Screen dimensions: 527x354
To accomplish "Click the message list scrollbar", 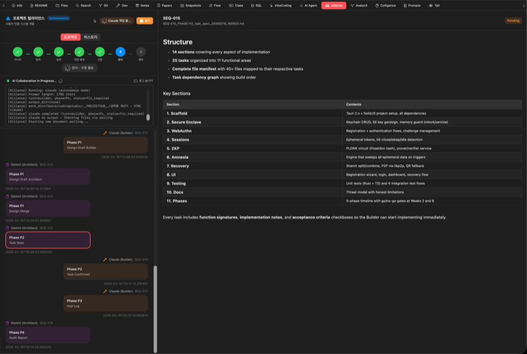I will pos(155,309).
